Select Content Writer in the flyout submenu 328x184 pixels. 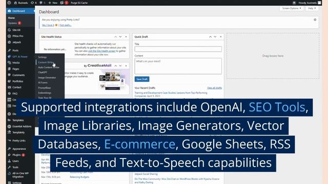[46, 62]
